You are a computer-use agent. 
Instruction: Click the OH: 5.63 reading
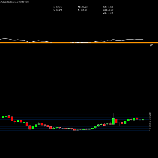[108, 10]
